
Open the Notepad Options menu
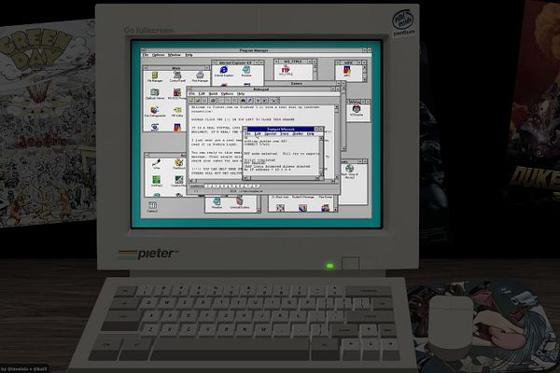click(x=227, y=94)
